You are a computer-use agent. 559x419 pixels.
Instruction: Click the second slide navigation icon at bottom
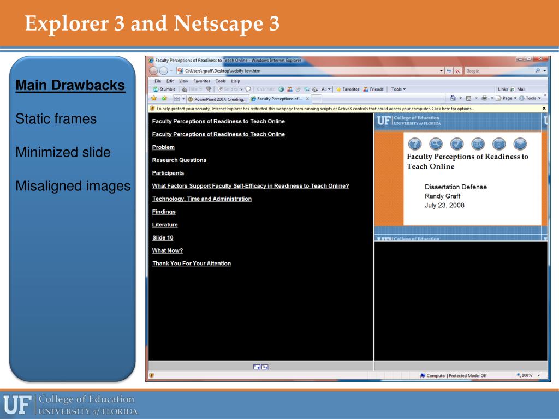point(265,367)
